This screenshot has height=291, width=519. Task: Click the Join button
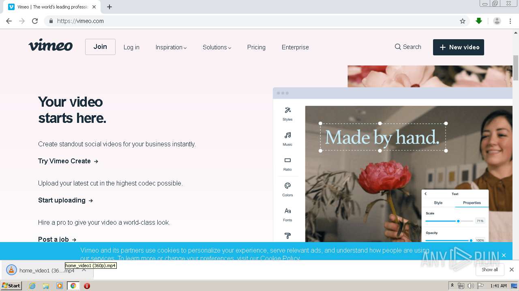tap(100, 47)
